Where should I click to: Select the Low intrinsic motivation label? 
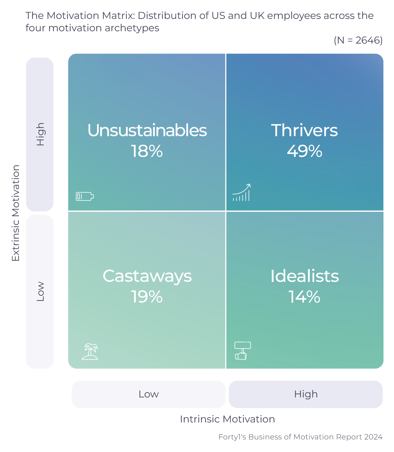[x=149, y=394]
